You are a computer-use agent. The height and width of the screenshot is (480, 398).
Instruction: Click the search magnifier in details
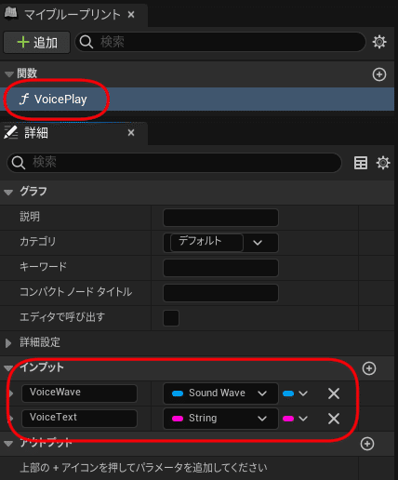19,163
